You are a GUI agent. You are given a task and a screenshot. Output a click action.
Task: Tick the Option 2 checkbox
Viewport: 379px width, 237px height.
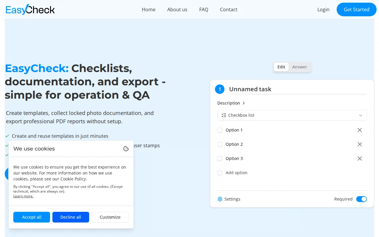220,144
